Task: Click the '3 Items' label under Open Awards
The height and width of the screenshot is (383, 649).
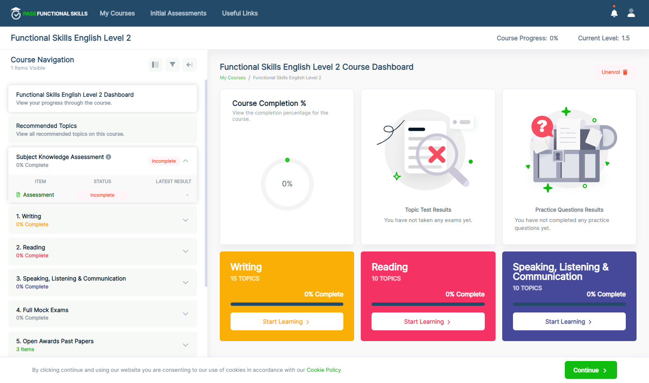Action: (25, 349)
